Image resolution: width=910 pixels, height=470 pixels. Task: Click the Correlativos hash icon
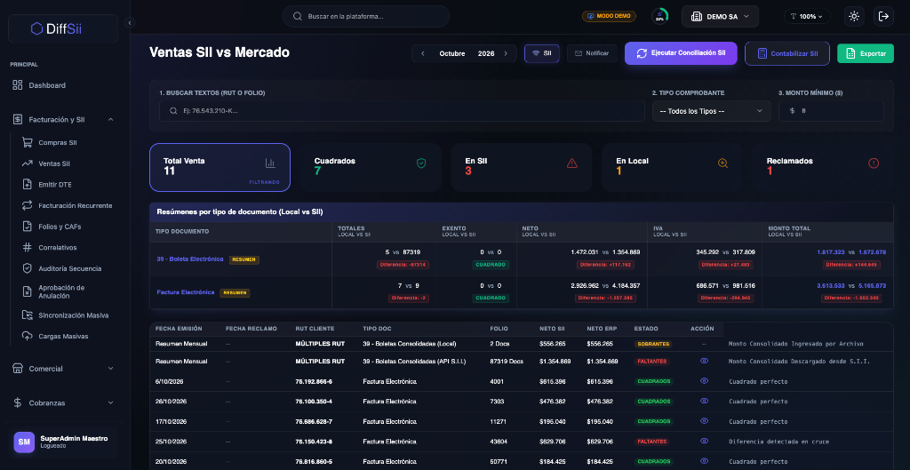pos(27,247)
